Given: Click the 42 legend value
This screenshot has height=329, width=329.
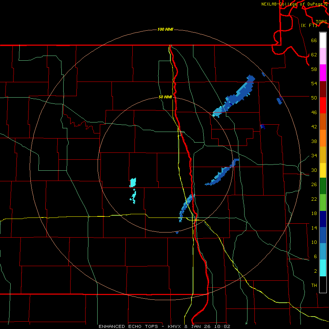Looking at the screenshot, I should tap(314, 127).
